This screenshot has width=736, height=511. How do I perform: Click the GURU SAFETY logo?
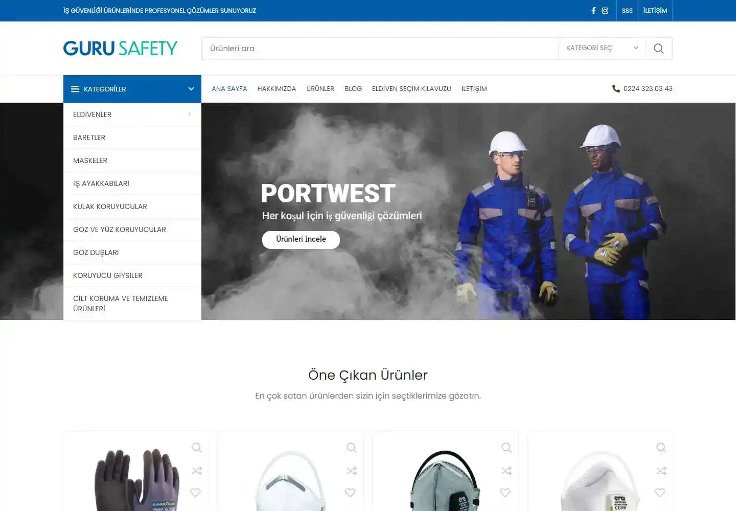[x=121, y=48]
